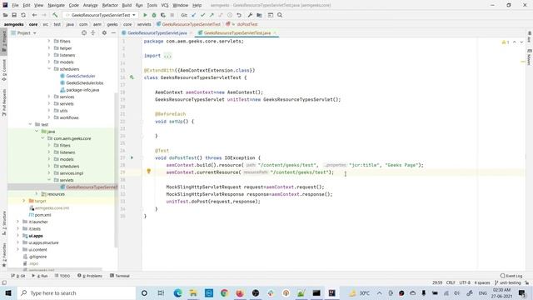Select package-info.java in tree
Screen dimensions: 533x300
pyautogui.click(x=82, y=90)
